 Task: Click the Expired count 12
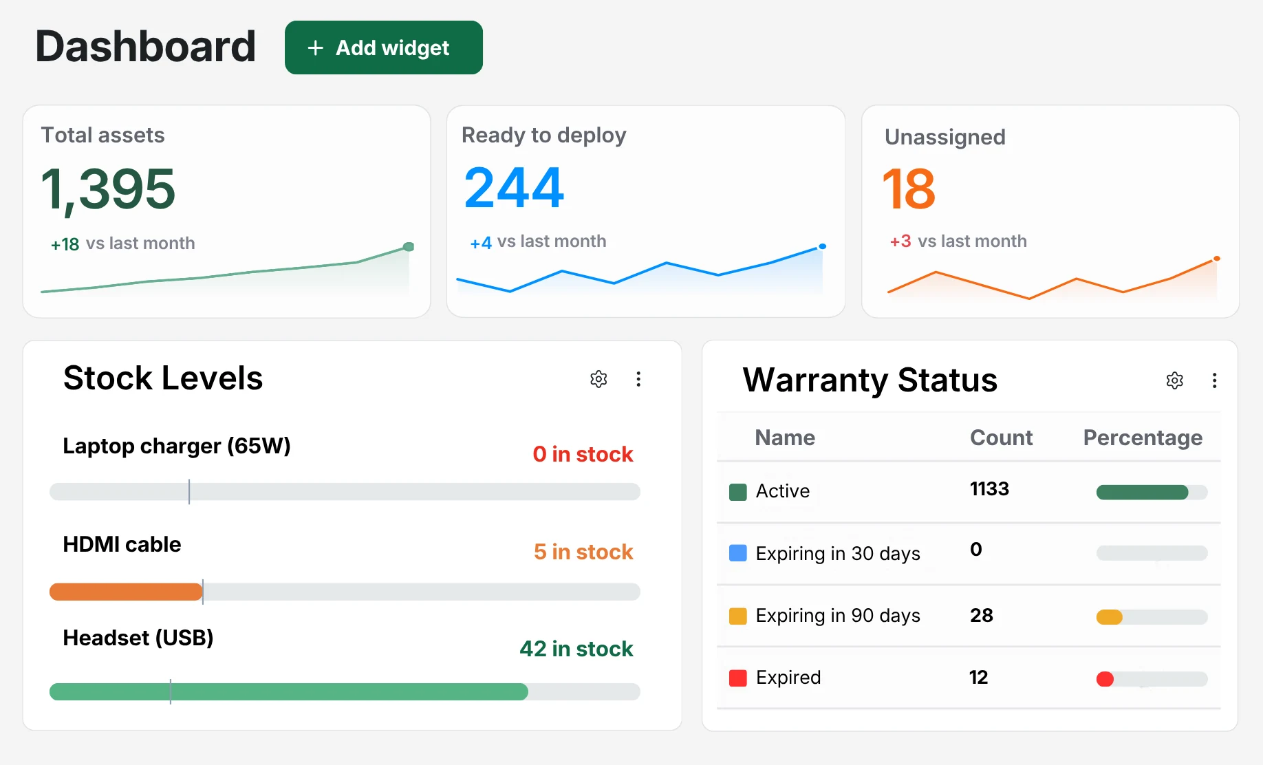pyautogui.click(x=978, y=678)
